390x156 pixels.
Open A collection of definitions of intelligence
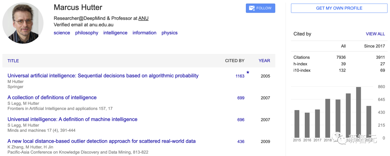pos(52,97)
